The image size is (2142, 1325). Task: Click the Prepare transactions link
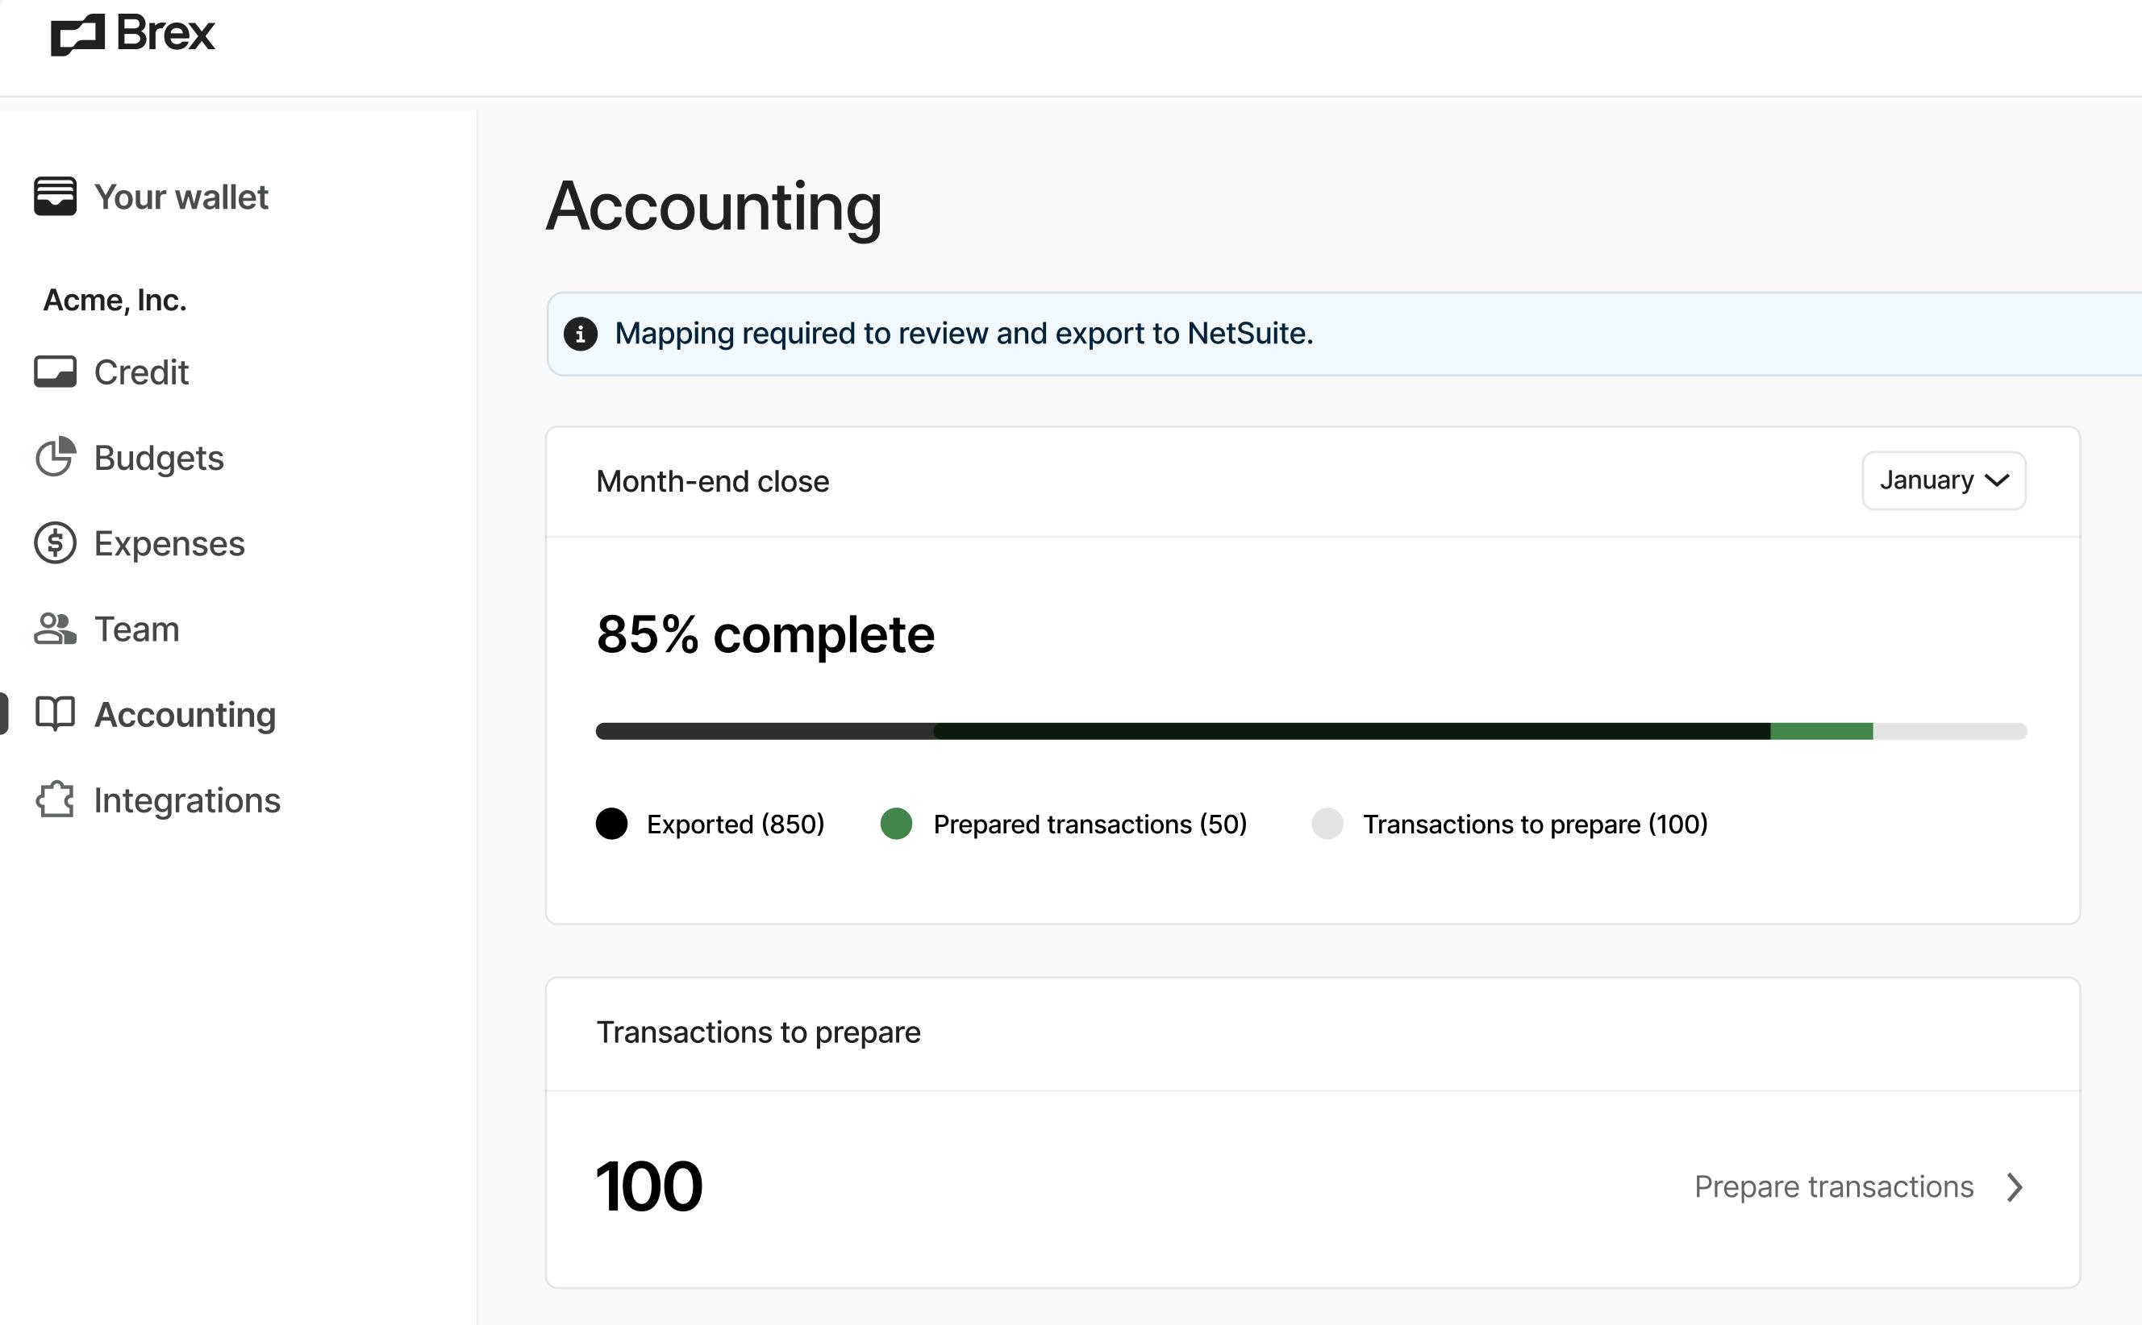(1833, 1187)
